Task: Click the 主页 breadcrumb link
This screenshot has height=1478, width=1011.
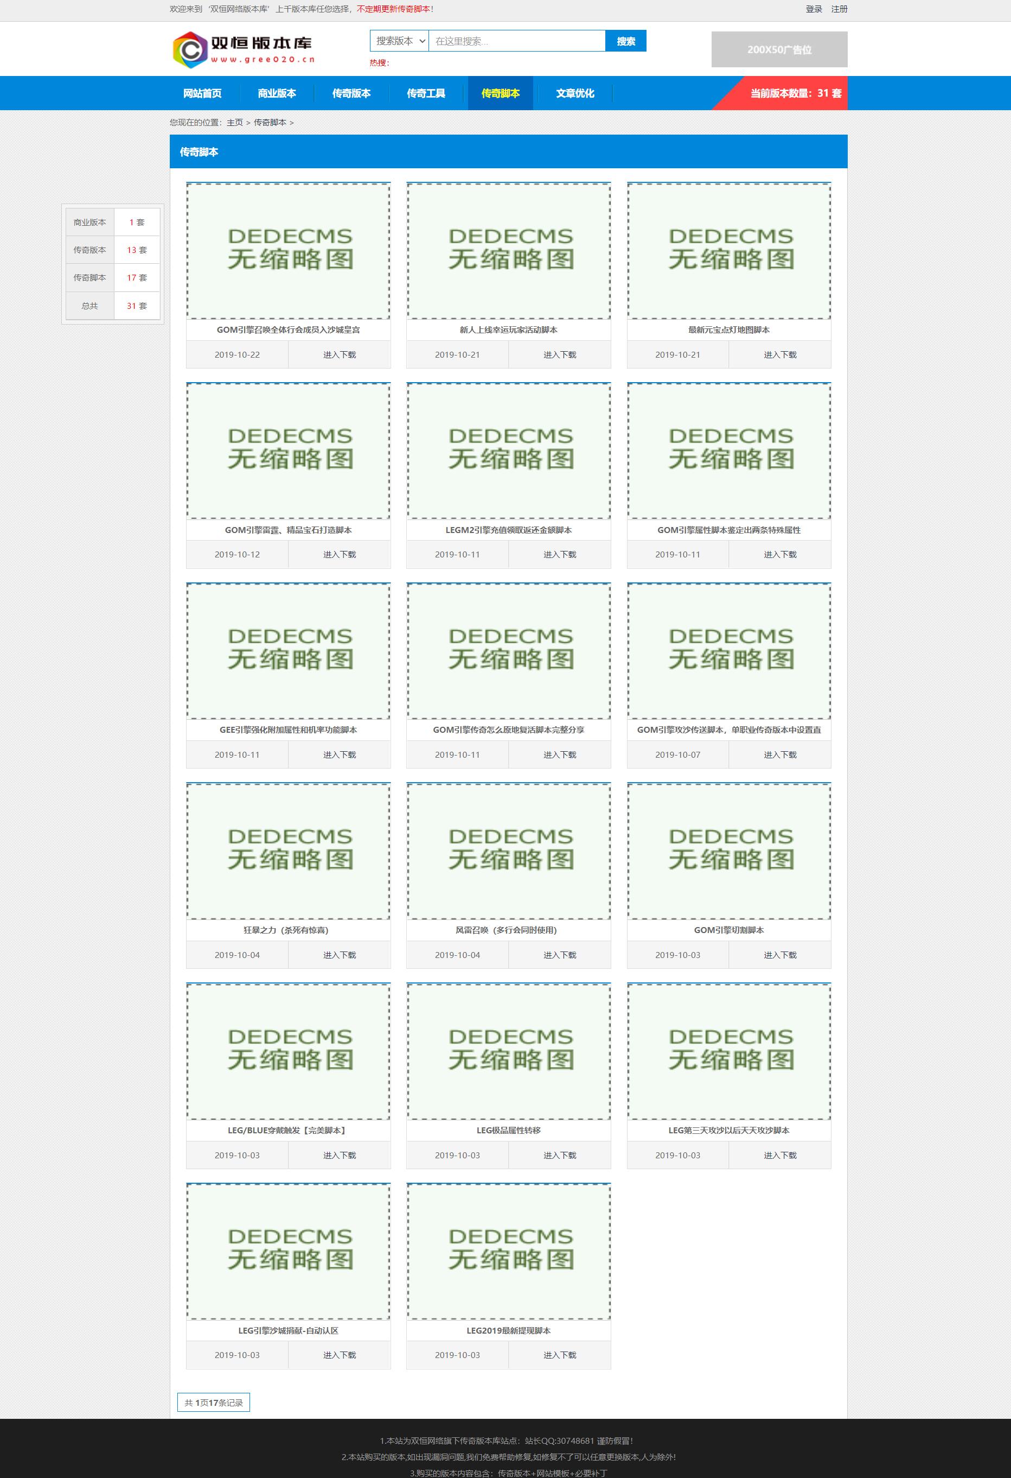Action: (234, 123)
